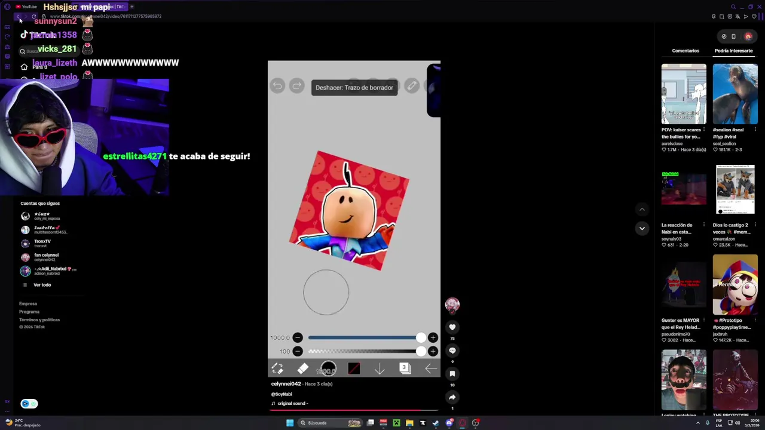This screenshot has width=765, height=430.
Task: Click Ver todo in followed accounts
Action: pyautogui.click(x=42, y=285)
